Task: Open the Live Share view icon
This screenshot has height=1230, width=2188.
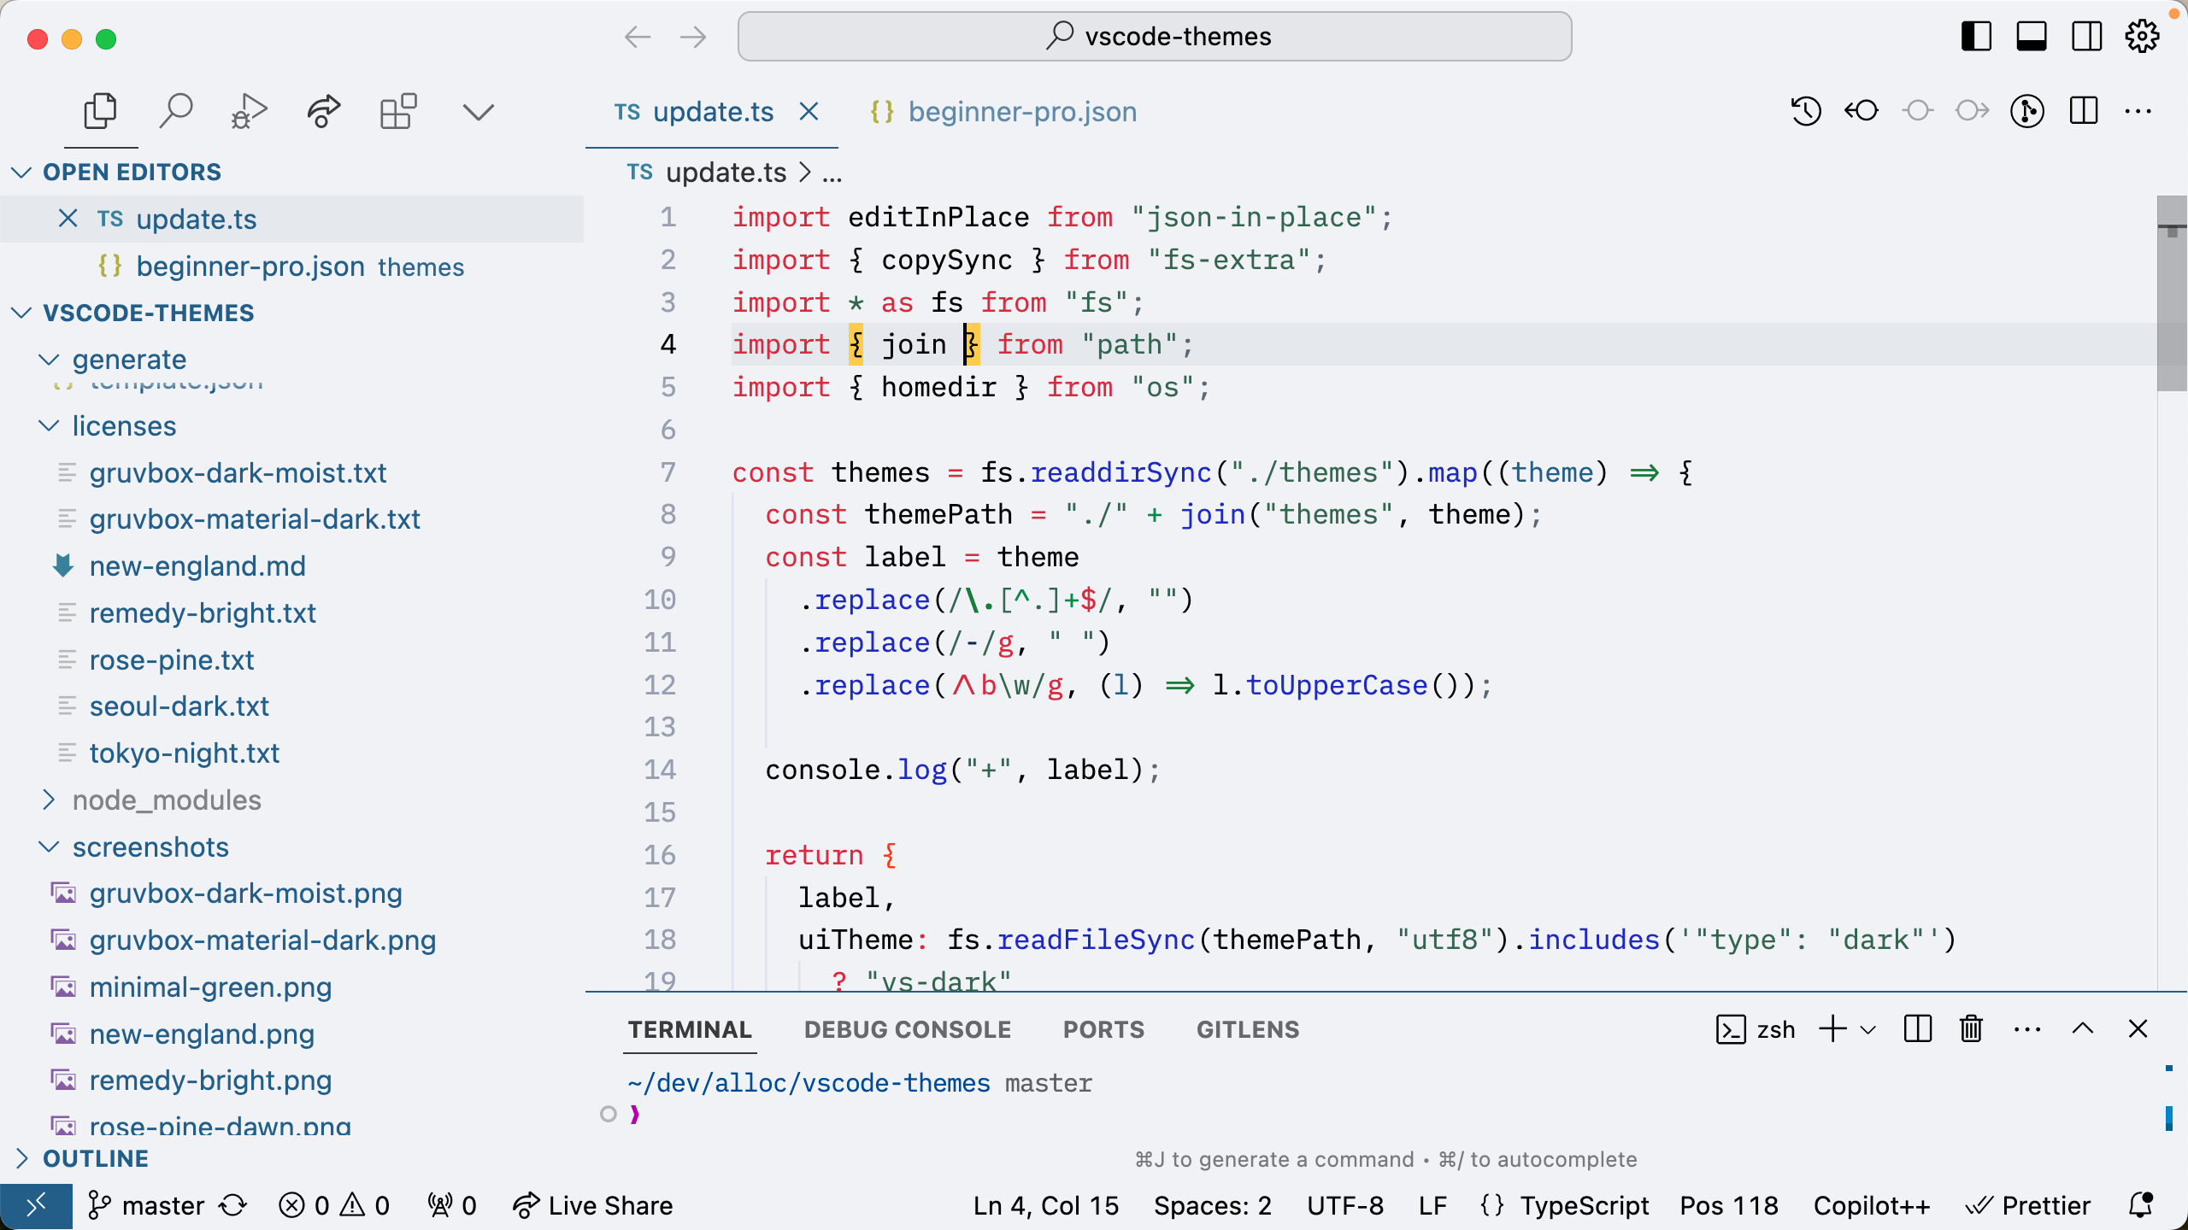Action: click(323, 111)
